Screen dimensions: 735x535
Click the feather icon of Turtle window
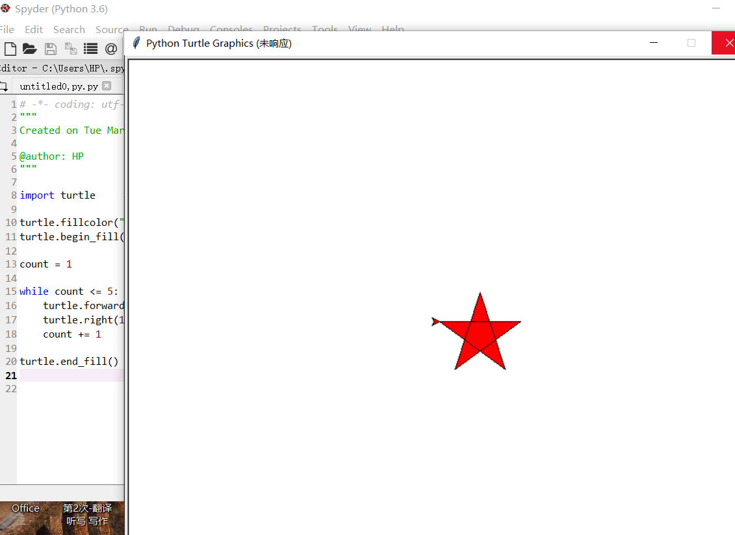[x=136, y=43]
